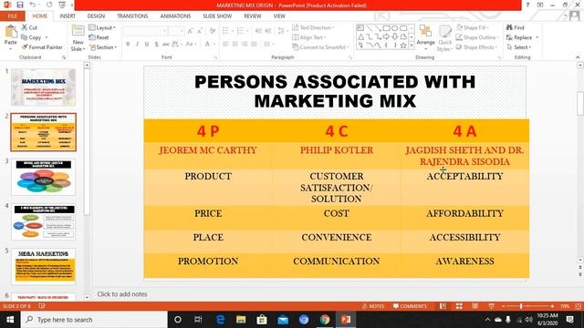This screenshot has width=584, height=328.
Task: Click the Undo arrow icon
Action: [x=33, y=5]
